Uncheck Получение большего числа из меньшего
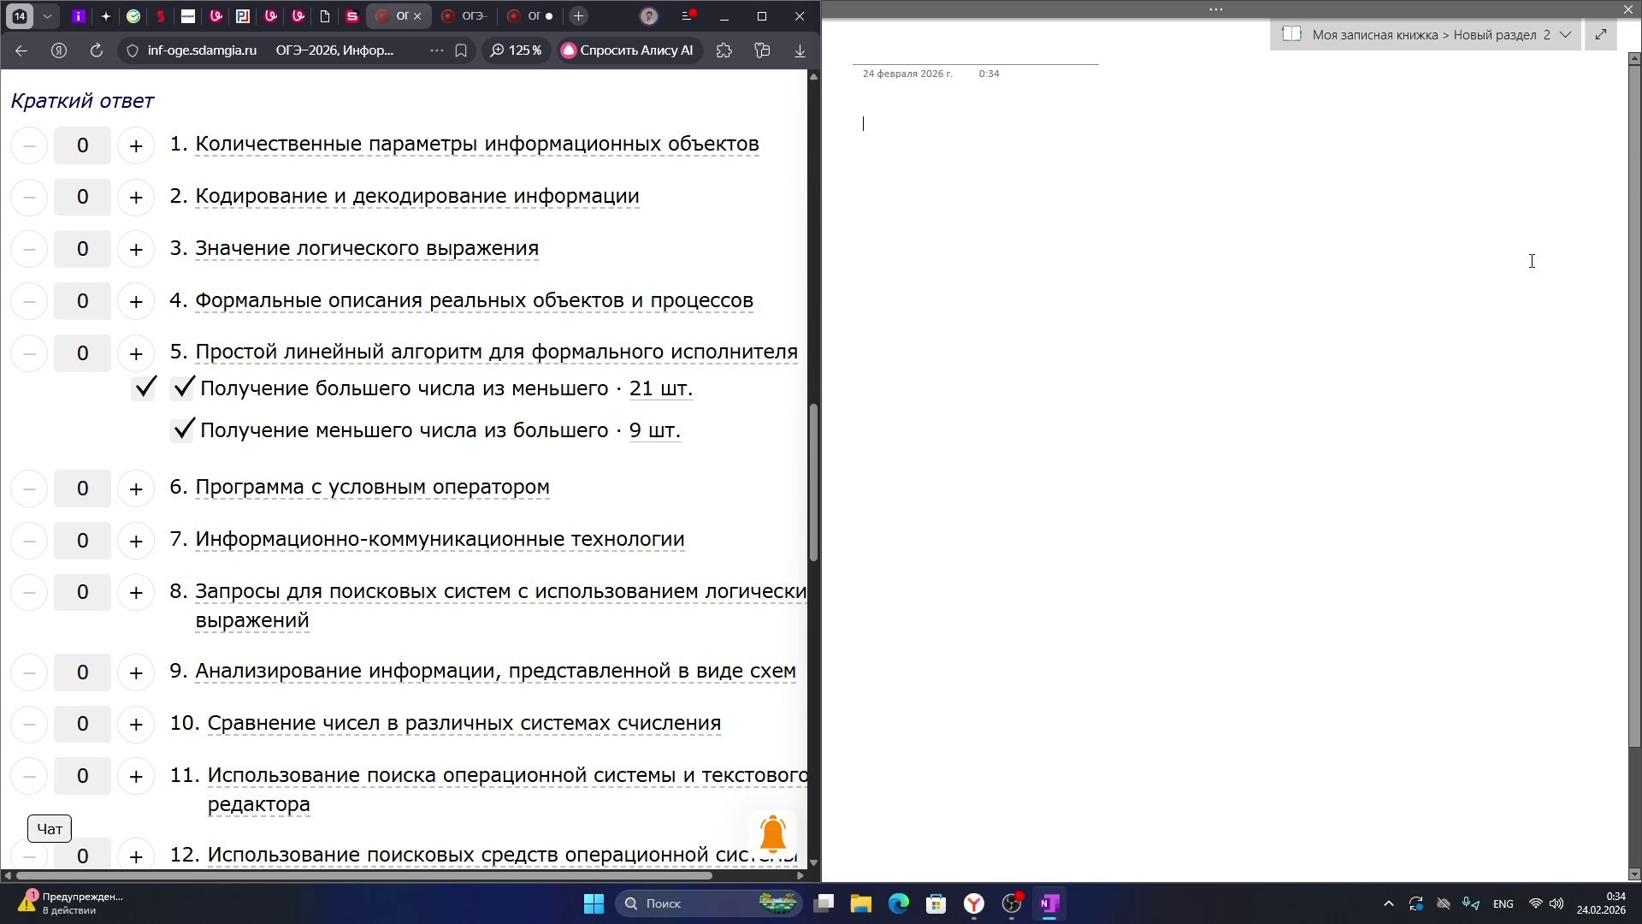 point(183,387)
